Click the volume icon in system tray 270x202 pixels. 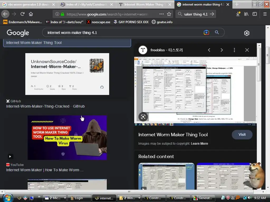(x=250, y=198)
